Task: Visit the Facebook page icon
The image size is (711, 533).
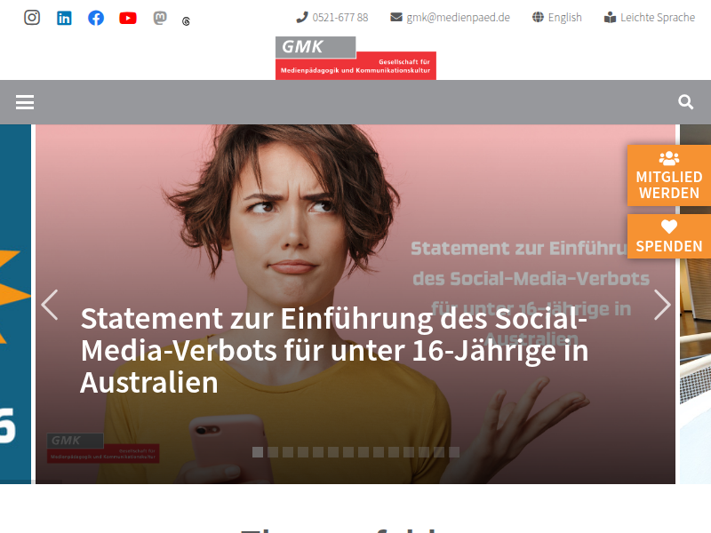Action: [96, 18]
